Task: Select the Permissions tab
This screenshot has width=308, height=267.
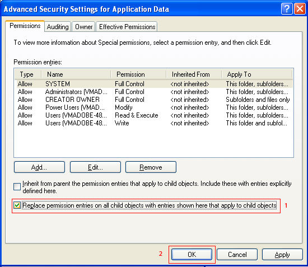Action: coord(25,26)
